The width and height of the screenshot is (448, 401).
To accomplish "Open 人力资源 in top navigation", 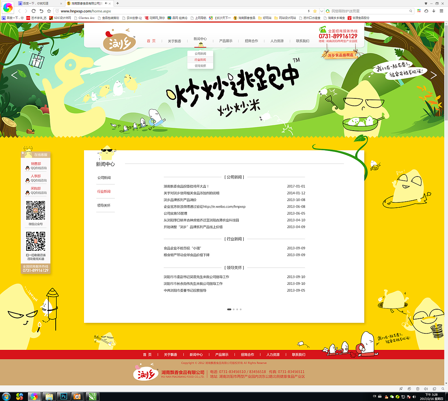I will pyautogui.click(x=277, y=41).
